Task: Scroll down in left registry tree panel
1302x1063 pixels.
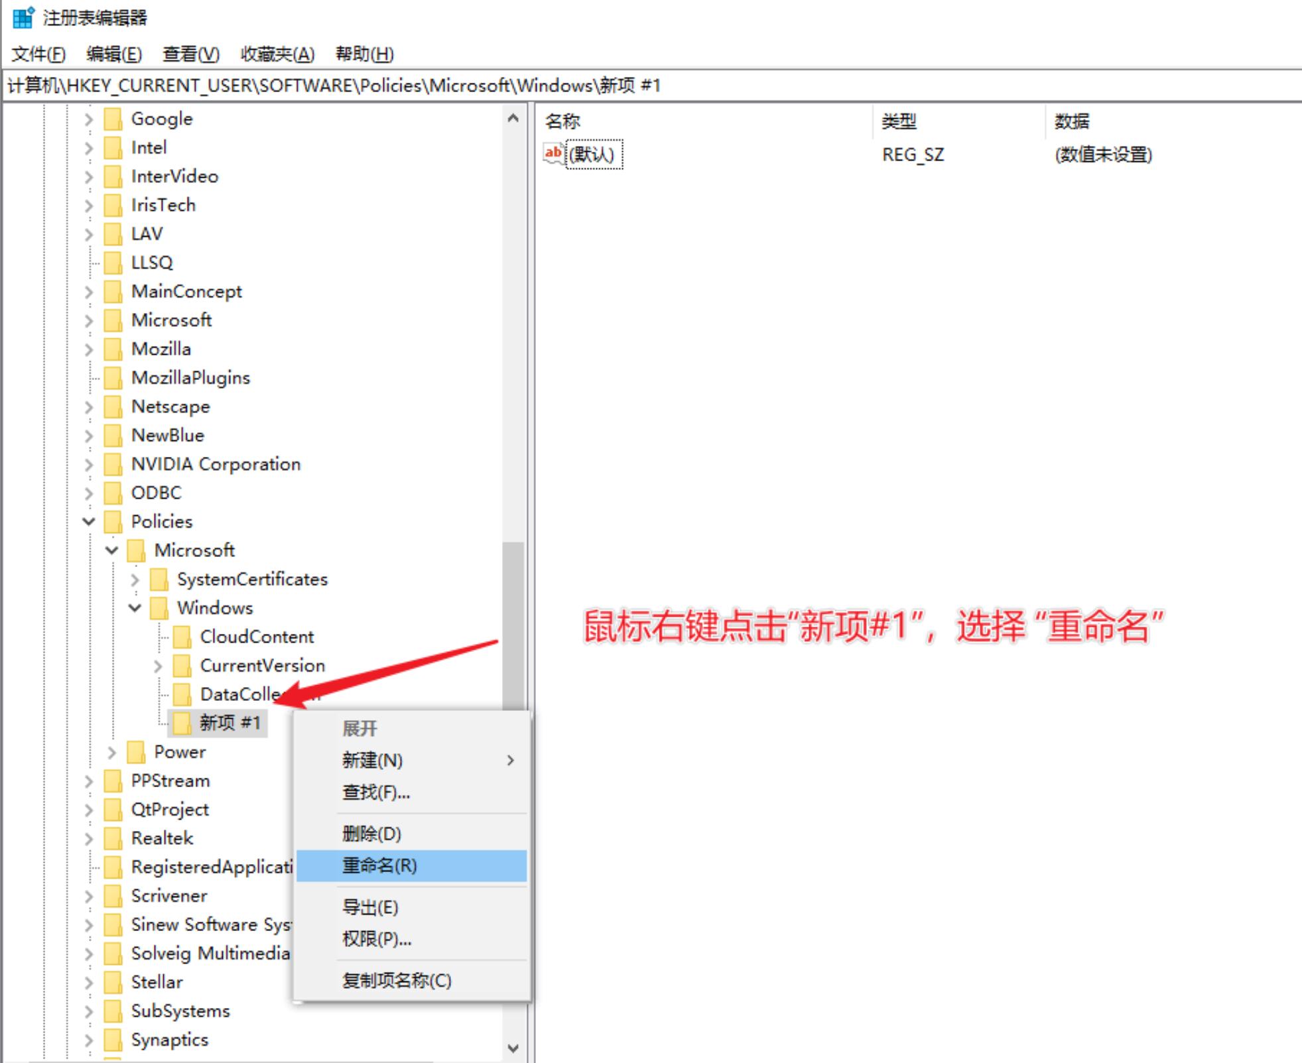Action: [511, 1048]
